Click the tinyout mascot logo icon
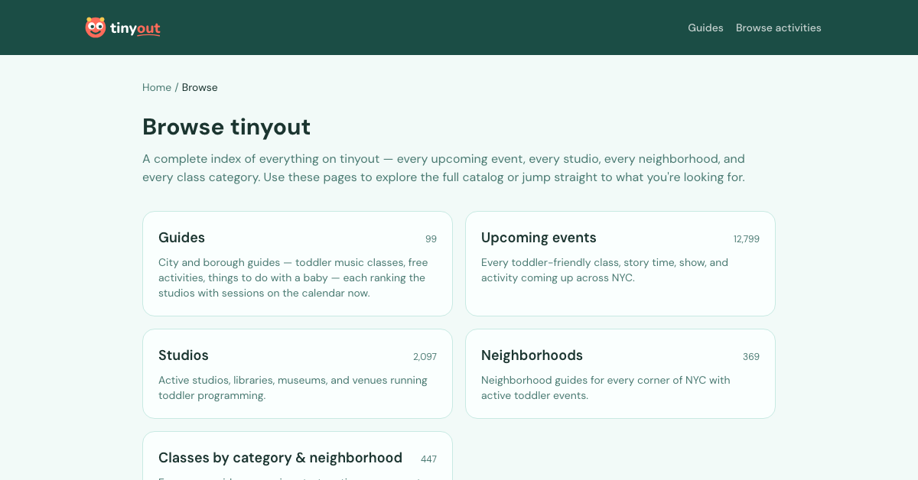The image size is (918, 480). (96, 28)
